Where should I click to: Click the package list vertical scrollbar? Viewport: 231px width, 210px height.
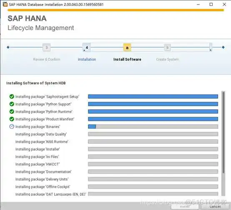(223, 143)
